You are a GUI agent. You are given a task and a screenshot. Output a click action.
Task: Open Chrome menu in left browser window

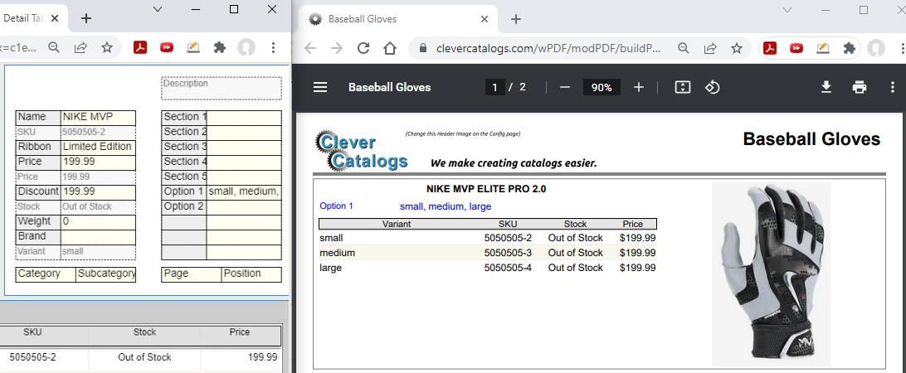[274, 47]
